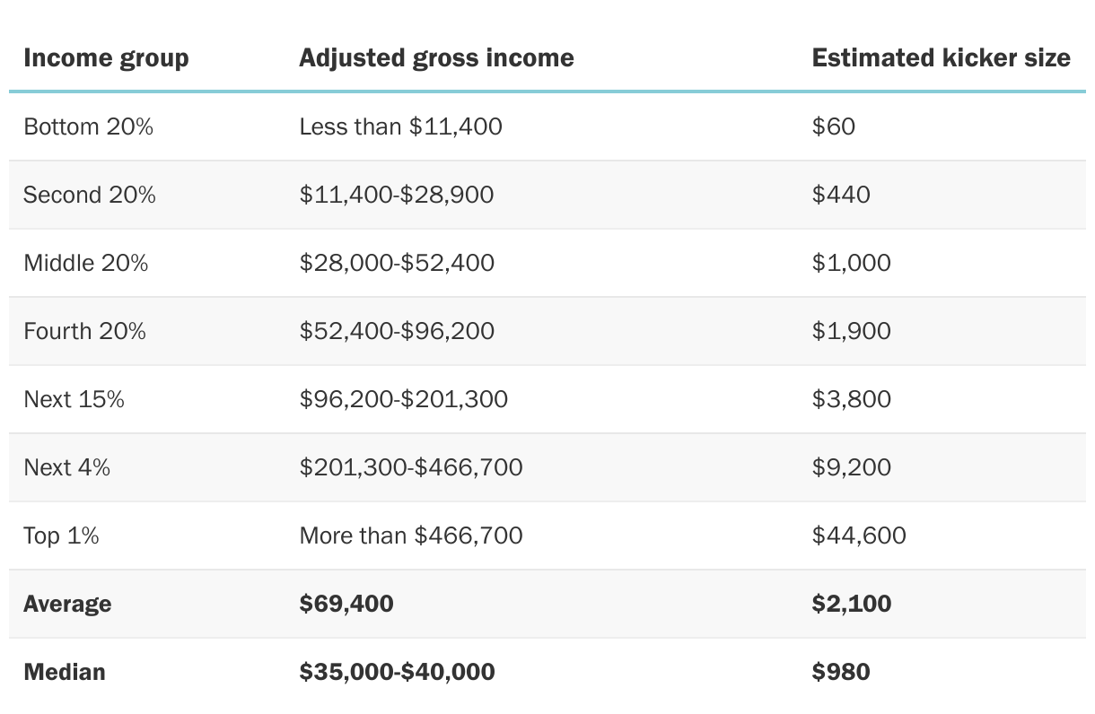Select the Bottom 20% row label
Screen dimensions: 1095x714
point(88,126)
